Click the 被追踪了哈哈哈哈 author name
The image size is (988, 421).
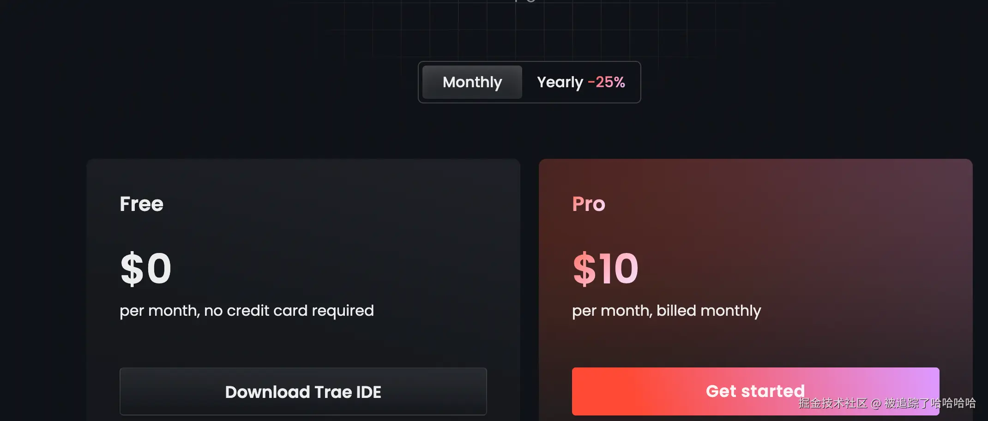(x=930, y=403)
